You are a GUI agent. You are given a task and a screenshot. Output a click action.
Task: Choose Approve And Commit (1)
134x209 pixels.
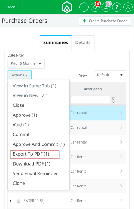(39, 144)
